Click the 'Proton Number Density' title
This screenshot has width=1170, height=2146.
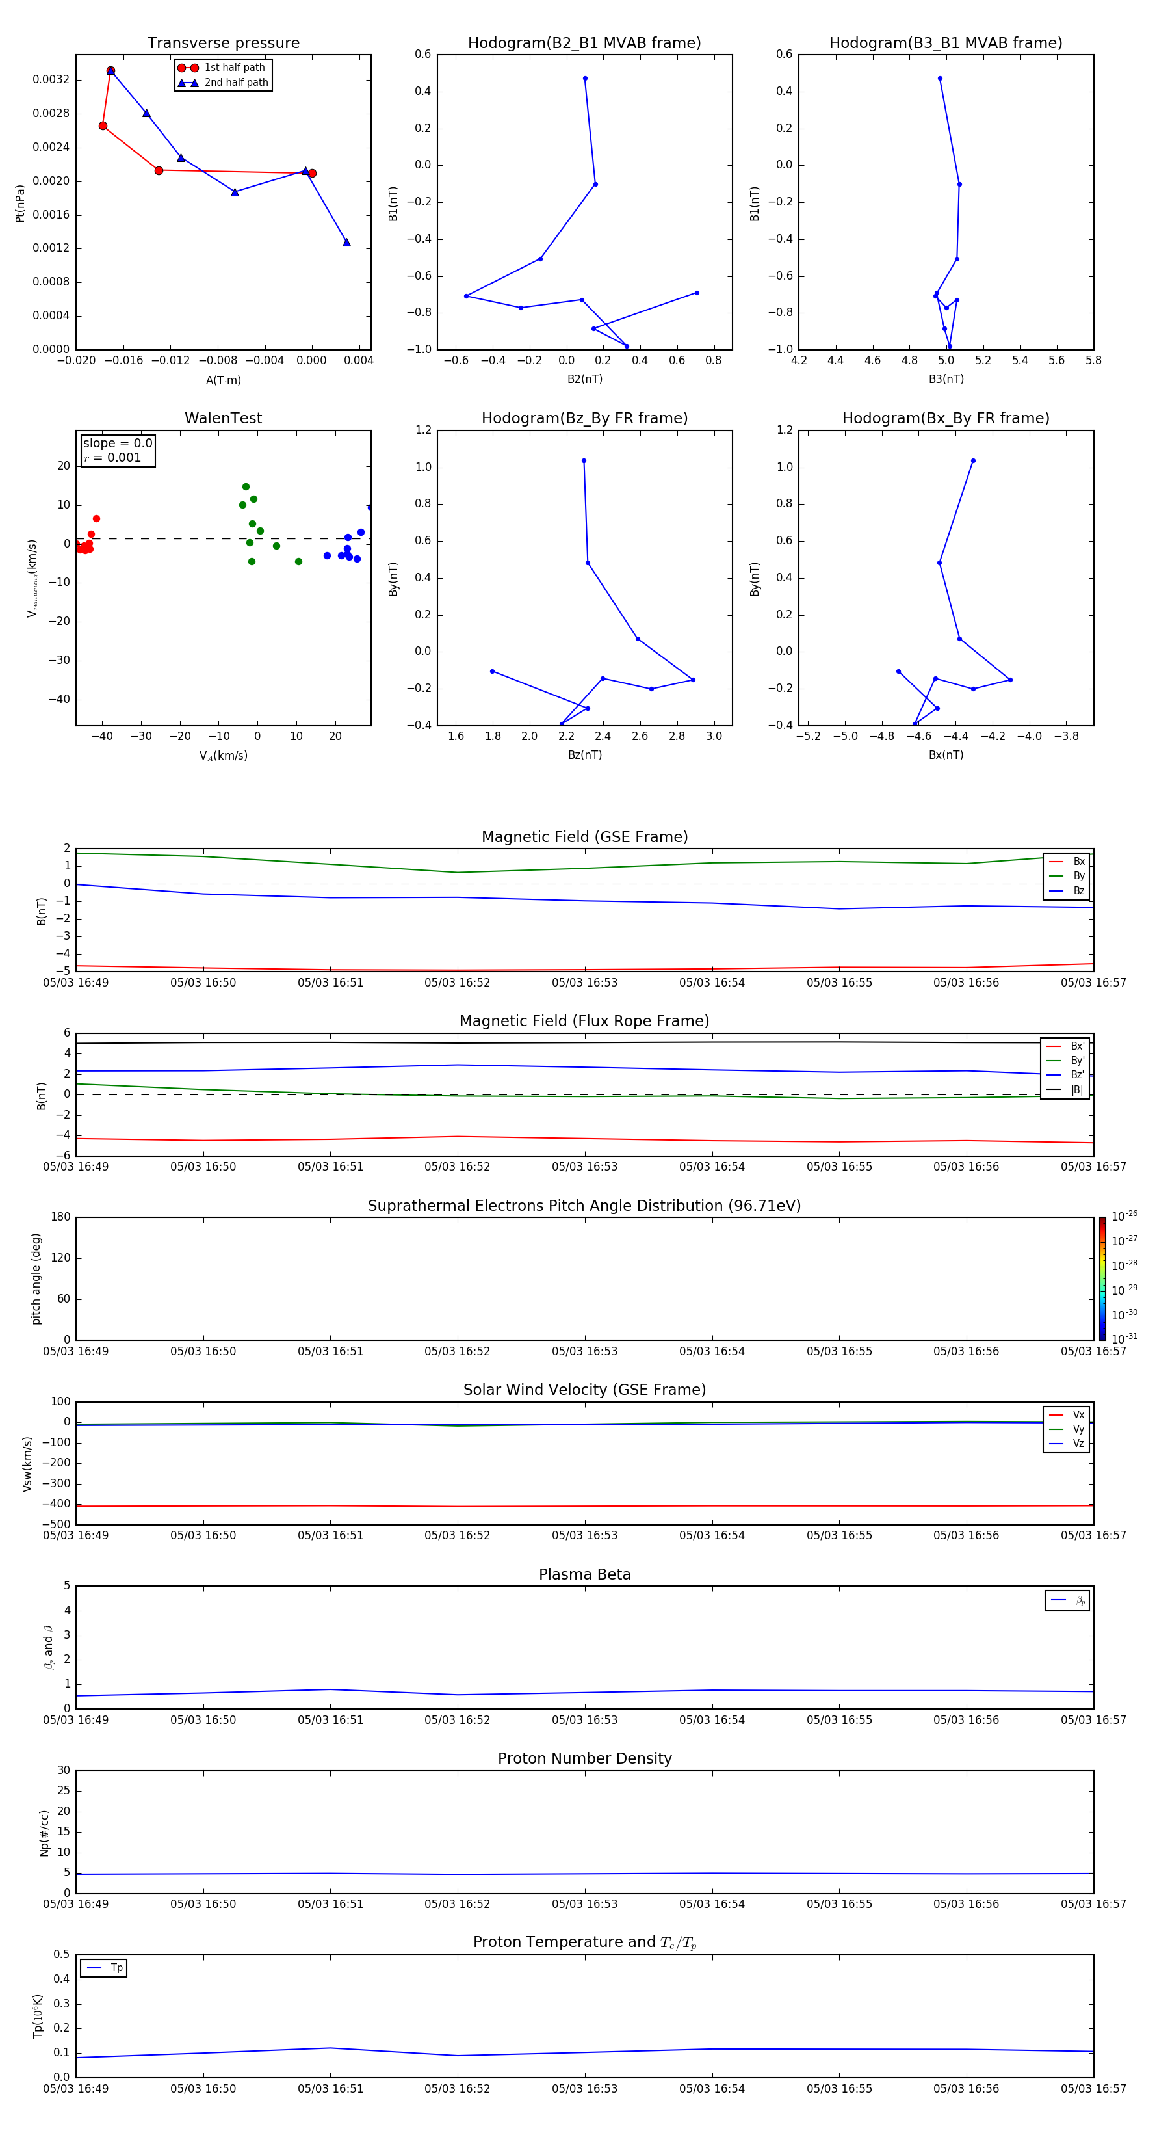click(584, 1758)
